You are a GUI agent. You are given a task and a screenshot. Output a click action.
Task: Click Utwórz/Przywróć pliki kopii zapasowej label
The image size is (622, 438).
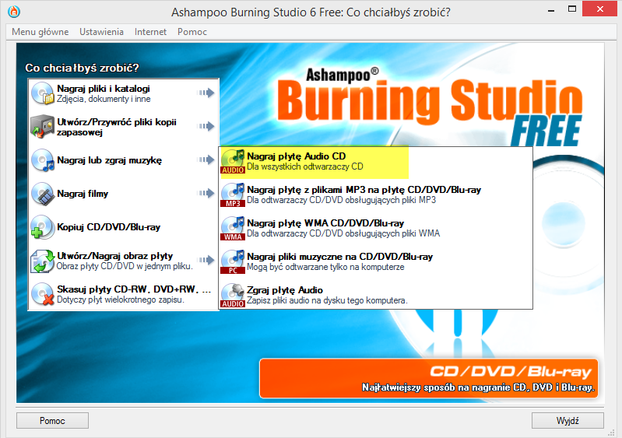point(117,127)
